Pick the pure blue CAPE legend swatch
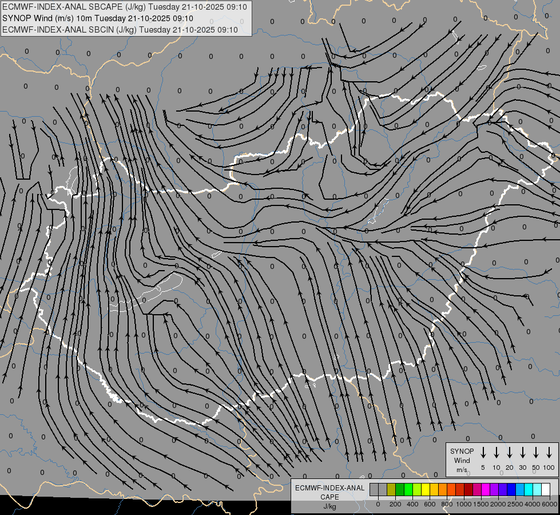This screenshot has width=560, height=515. click(511, 489)
